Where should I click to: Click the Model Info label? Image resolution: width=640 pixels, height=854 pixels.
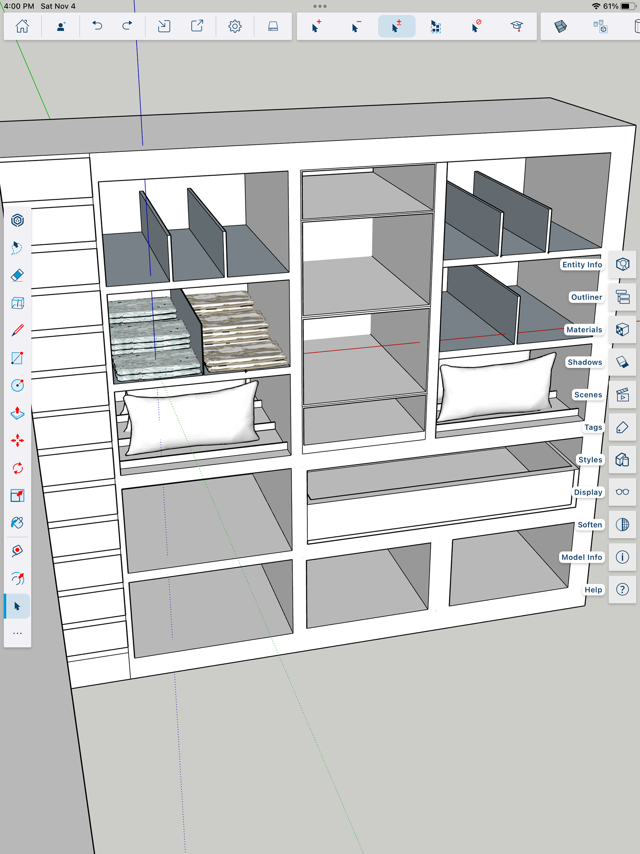[581, 557]
